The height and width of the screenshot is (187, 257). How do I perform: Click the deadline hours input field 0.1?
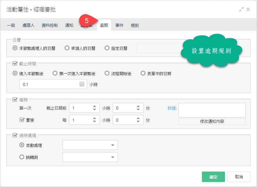53,84
